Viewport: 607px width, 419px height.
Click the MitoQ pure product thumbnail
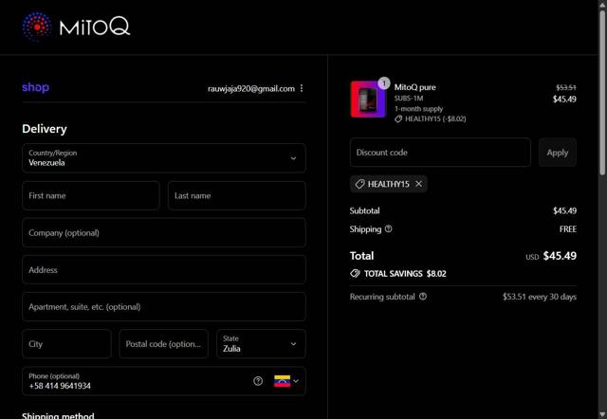(x=368, y=99)
